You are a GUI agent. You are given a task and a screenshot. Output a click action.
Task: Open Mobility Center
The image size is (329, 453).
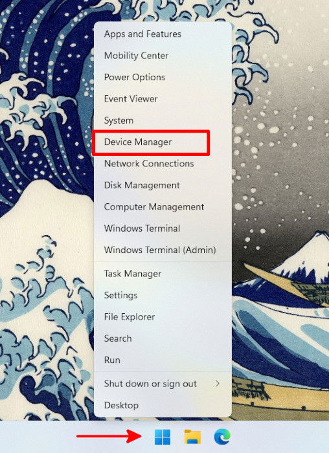pyautogui.click(x=163, y=56)
